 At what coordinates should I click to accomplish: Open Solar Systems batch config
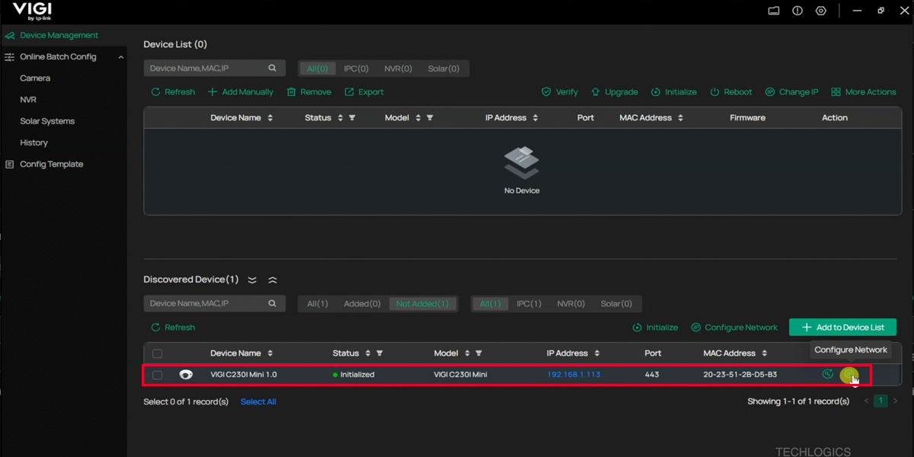[x=47, y=121]
